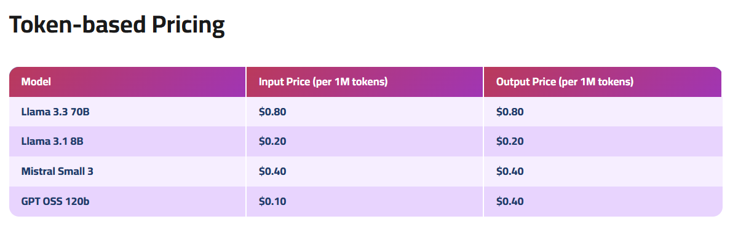Click the Token-based Pricing heading
Viewport: 730px width, 235px height.
click(117, 24)
